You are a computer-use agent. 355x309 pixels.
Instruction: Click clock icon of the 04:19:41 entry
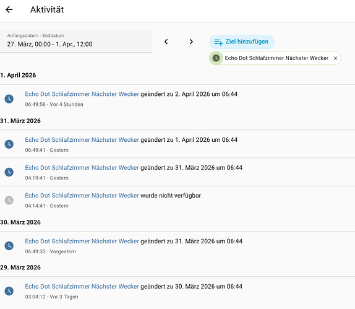(x=9, y=172)
